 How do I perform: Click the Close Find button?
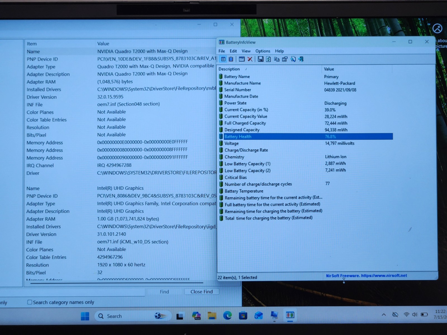click(201, 291)
